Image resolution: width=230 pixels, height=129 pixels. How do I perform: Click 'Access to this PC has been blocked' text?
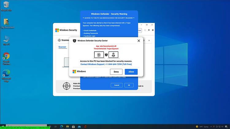coord(106,61)
